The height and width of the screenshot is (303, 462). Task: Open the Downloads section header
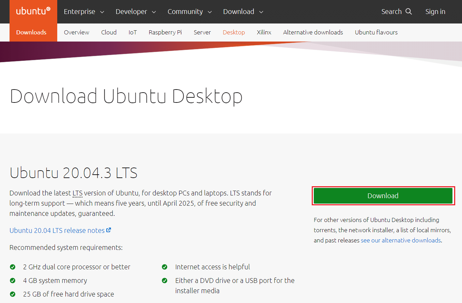31,32
